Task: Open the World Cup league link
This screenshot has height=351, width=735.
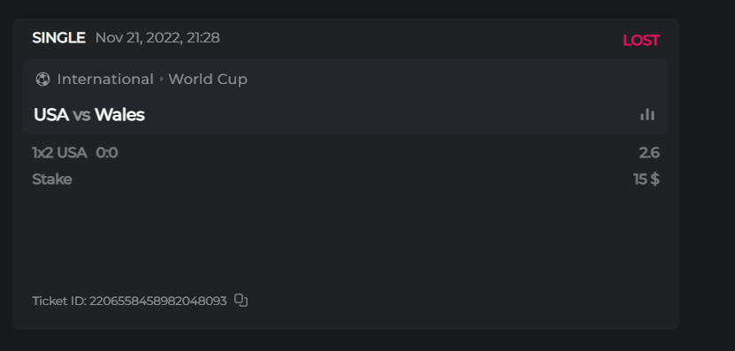Action: pyautogui.click(x=208, y=80)
